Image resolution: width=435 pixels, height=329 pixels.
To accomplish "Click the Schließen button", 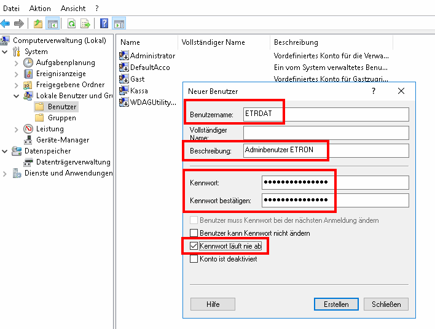I will pyautogui.click(x=386, y=304).
